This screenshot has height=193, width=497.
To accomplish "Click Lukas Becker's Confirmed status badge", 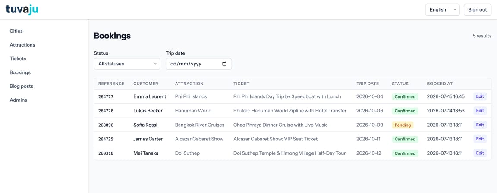I will click(x=405, y=111).
